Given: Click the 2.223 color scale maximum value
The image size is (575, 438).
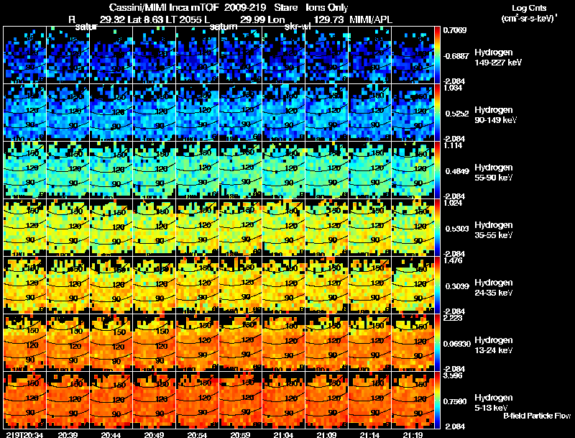Looking at the screenshot, I should [453, 318].
